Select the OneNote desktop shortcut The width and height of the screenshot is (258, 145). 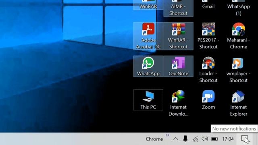coord(178,66)
